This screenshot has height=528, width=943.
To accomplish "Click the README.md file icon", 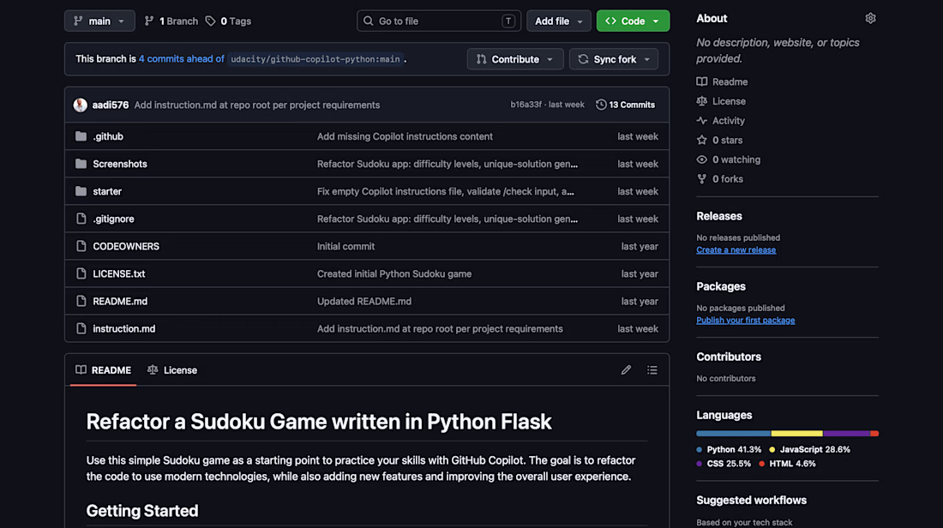I will tap(81, 301).
